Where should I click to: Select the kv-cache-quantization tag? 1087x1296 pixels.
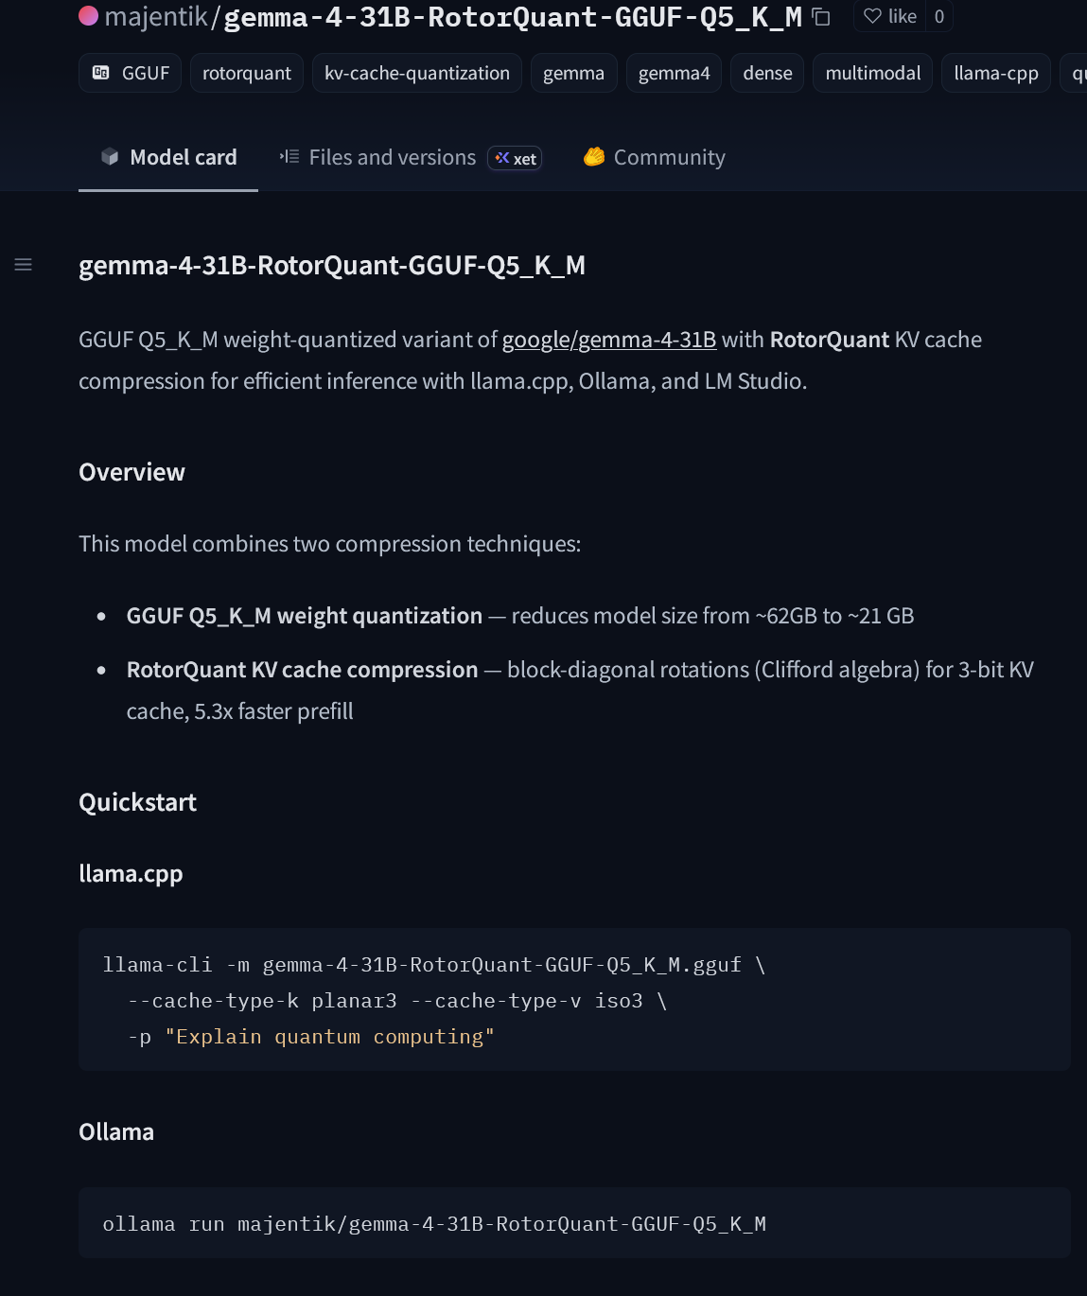click(417, 73)
